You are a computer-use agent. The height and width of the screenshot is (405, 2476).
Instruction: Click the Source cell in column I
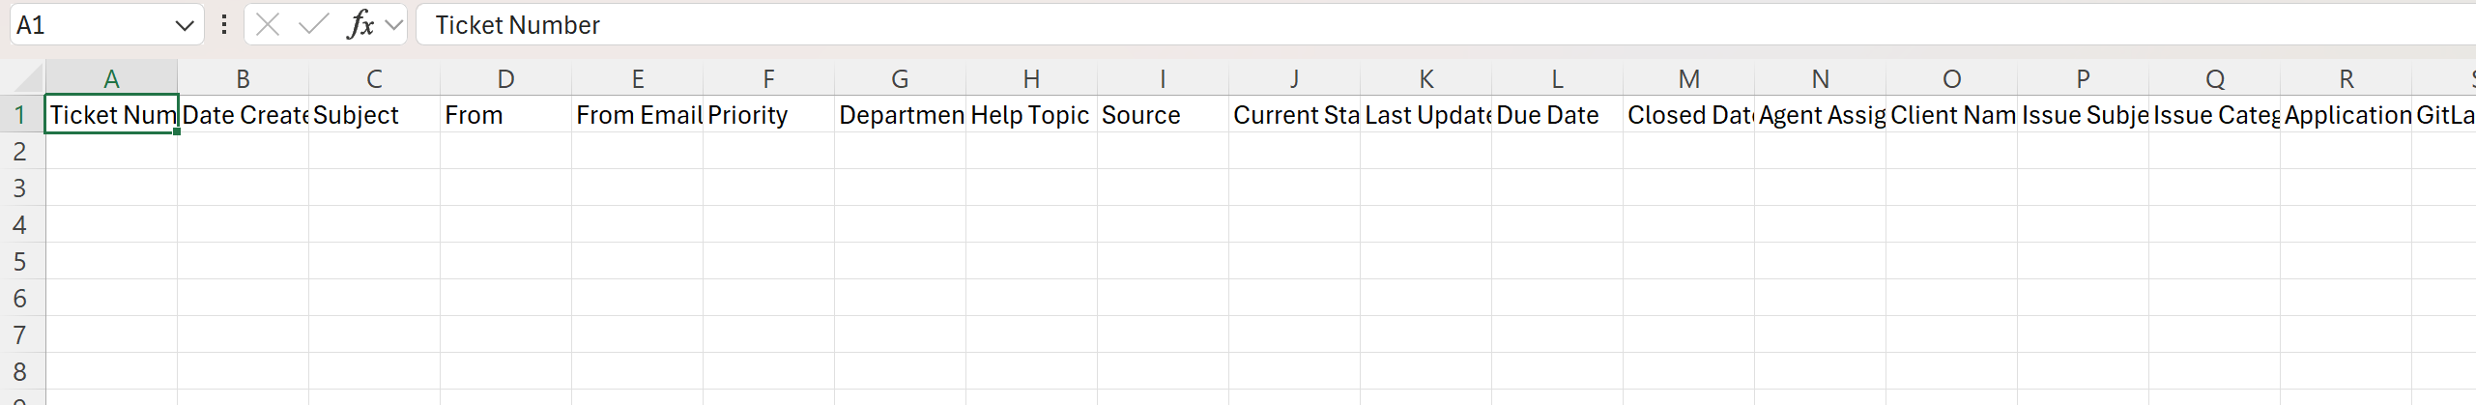click(1163, 115)
